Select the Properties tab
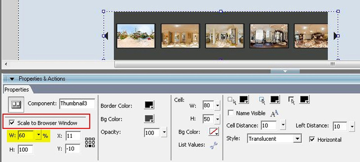 coord(17,90)
